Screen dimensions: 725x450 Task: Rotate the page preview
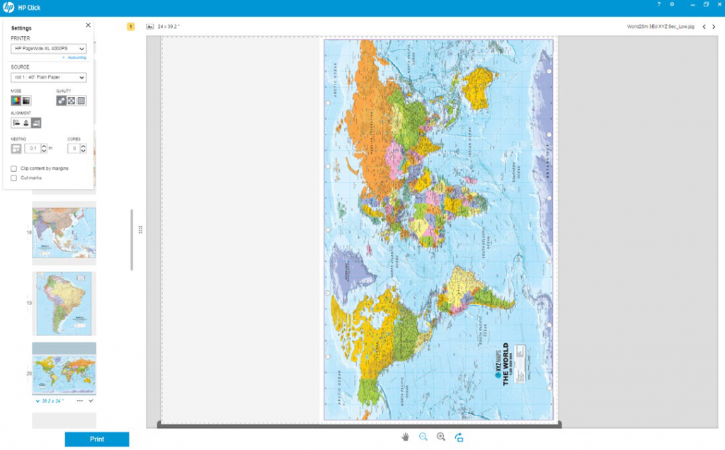459,437
